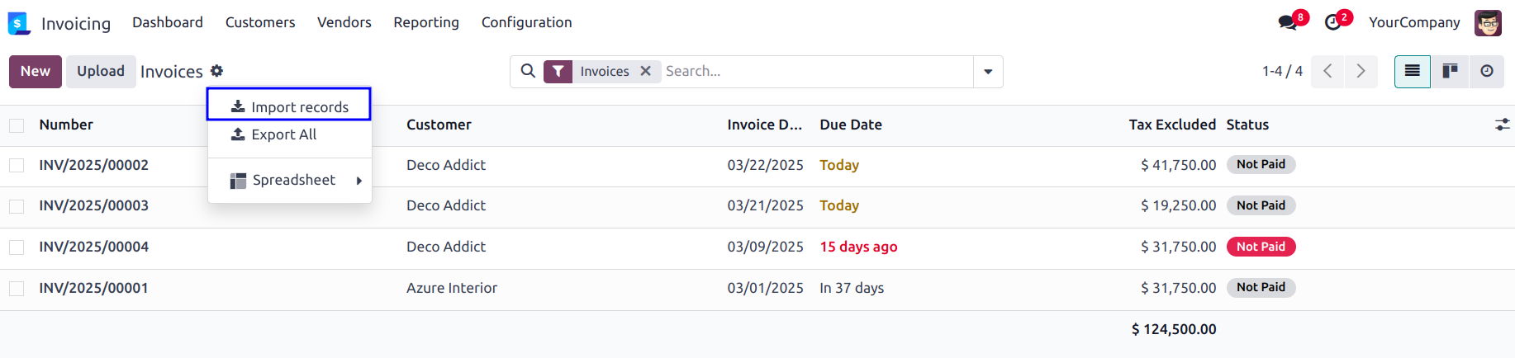Click the $ 41,750.00 amount cell
1515x358 pixels.
1178,165
